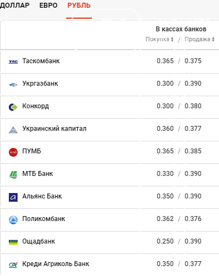Image resolution: width=219 pixels, height=276 pixels.
Task: Open the Поликомбанк bank link
Action: coord(43,219)
